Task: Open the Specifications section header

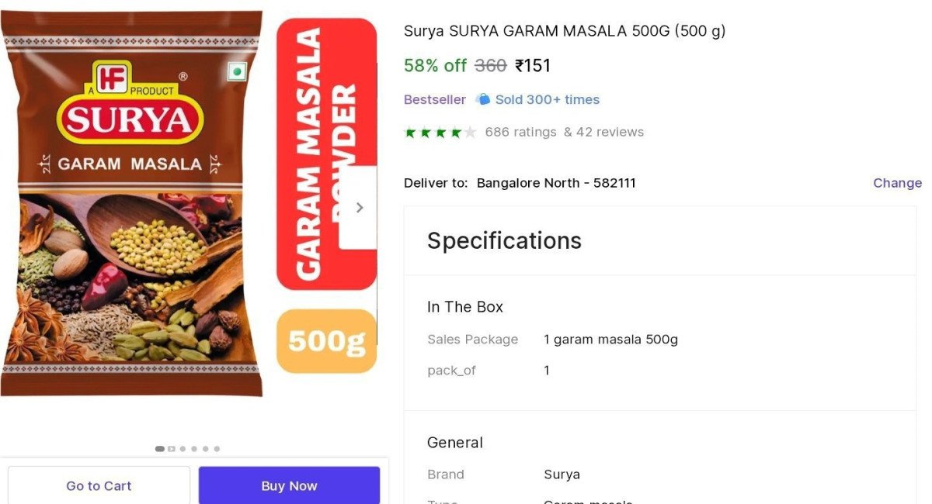Action: (504, 240)
